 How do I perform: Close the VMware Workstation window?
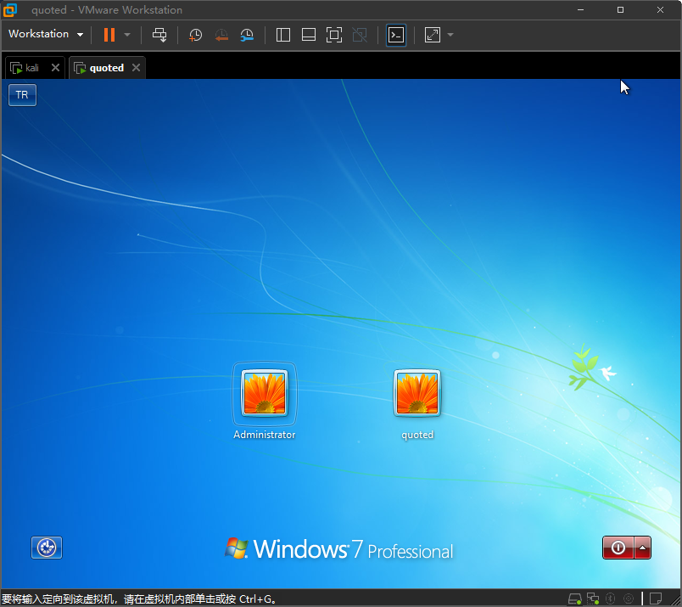(660, 9)
